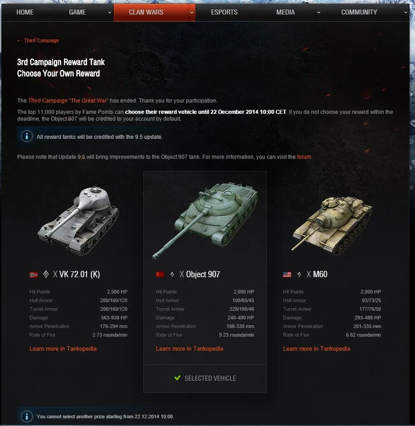Select the VK 72.01 (K) tank image
Screen dimensions: 415x426
pos(79,220)
